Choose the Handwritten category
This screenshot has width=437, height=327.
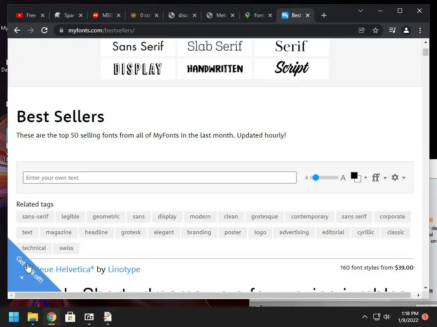215,69
